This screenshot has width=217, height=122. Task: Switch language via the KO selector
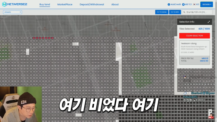(x=198, y=5)
